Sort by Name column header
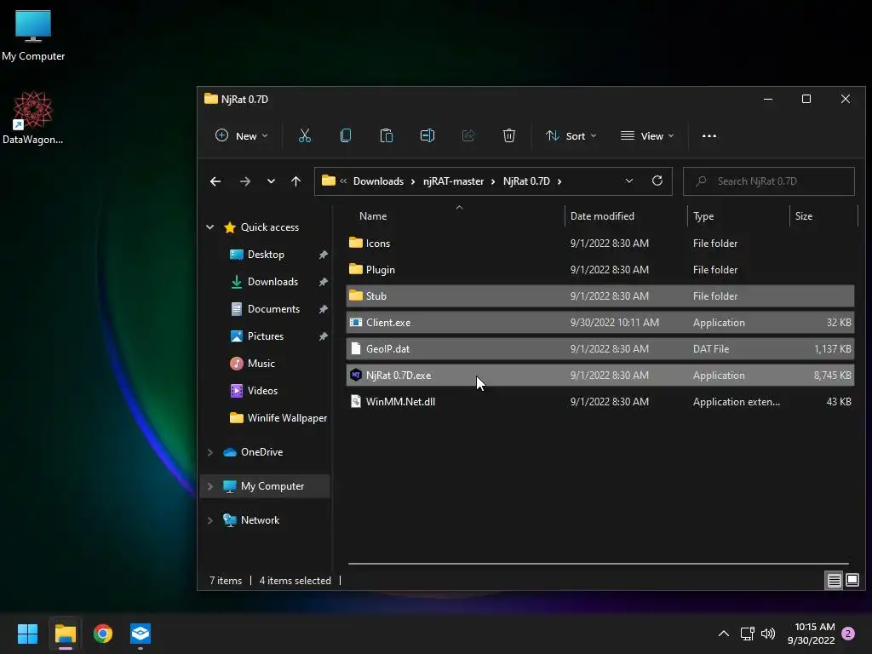Image resolution: width=872 pixels, height=654 pixels. pos(373,215)
